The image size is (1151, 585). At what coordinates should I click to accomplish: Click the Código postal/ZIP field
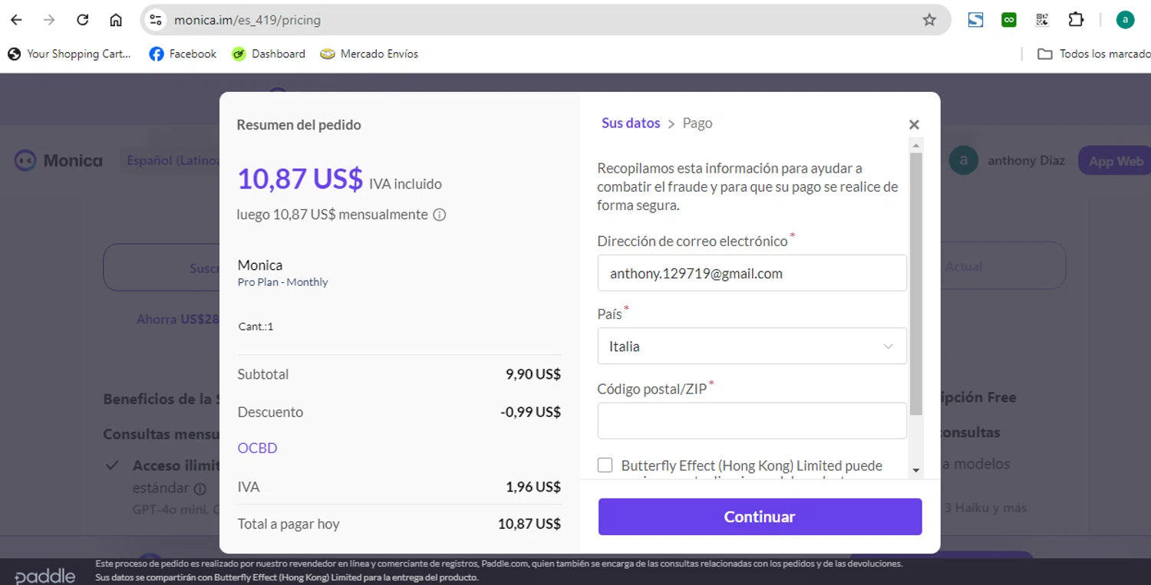(752, 420)
